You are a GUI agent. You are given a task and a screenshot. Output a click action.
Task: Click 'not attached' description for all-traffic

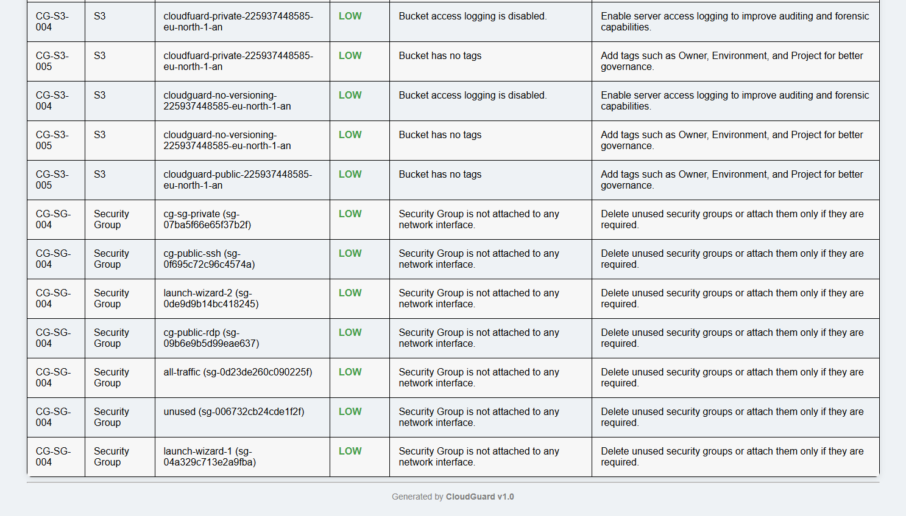point(479,377)
